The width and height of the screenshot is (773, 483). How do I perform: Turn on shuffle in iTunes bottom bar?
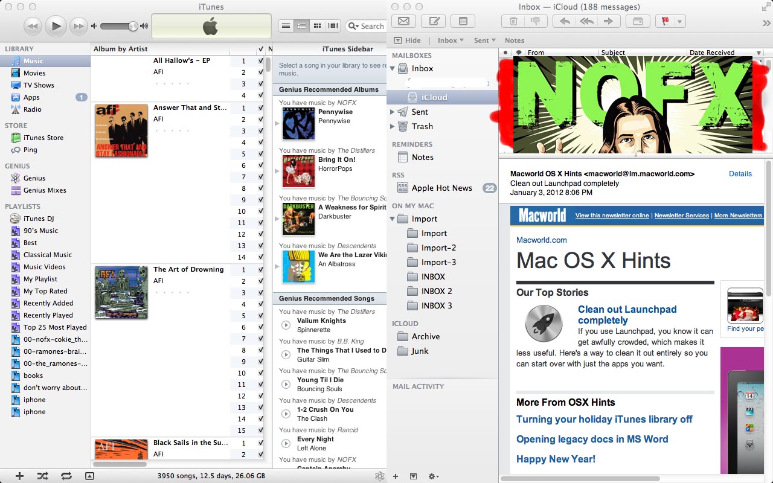[x=42, y=476]
